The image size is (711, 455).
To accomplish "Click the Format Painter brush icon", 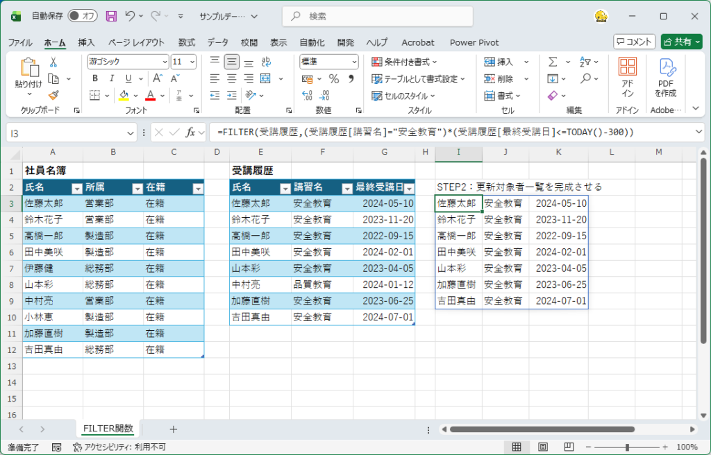I will (x=53, y=95).
